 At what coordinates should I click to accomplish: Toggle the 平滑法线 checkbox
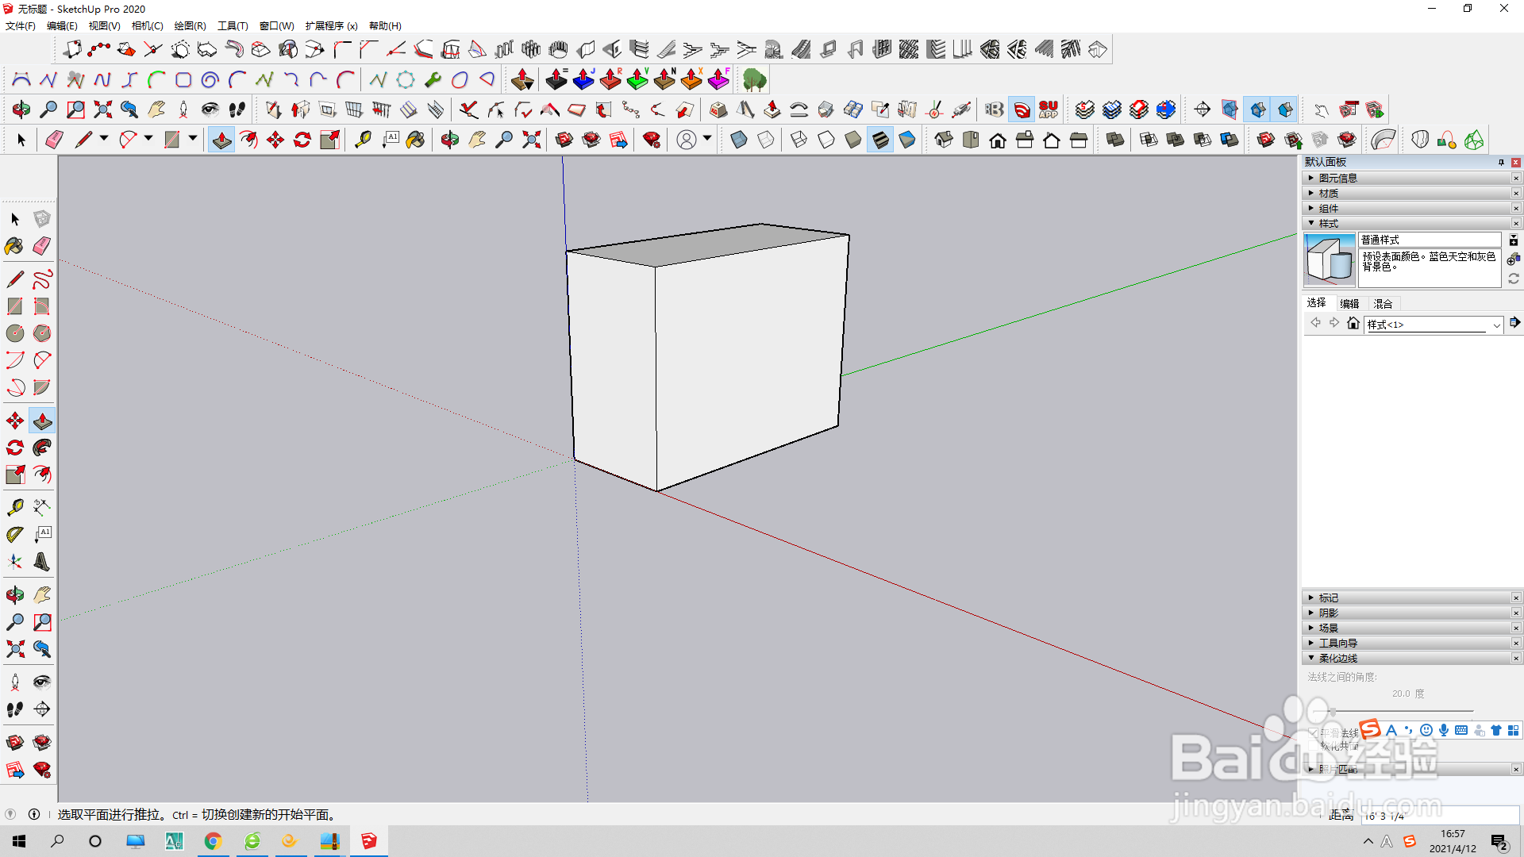pos(1313,733)
